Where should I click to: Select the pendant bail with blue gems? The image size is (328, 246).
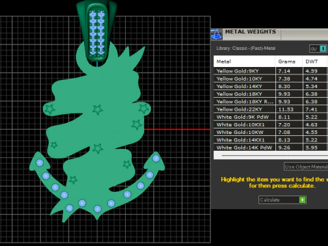coord(97,32)
